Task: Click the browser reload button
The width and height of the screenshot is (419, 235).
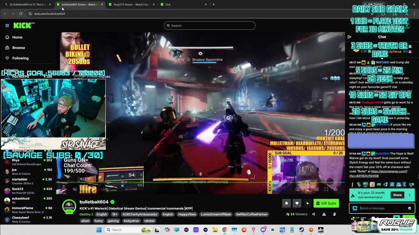Action: point(21,14)
